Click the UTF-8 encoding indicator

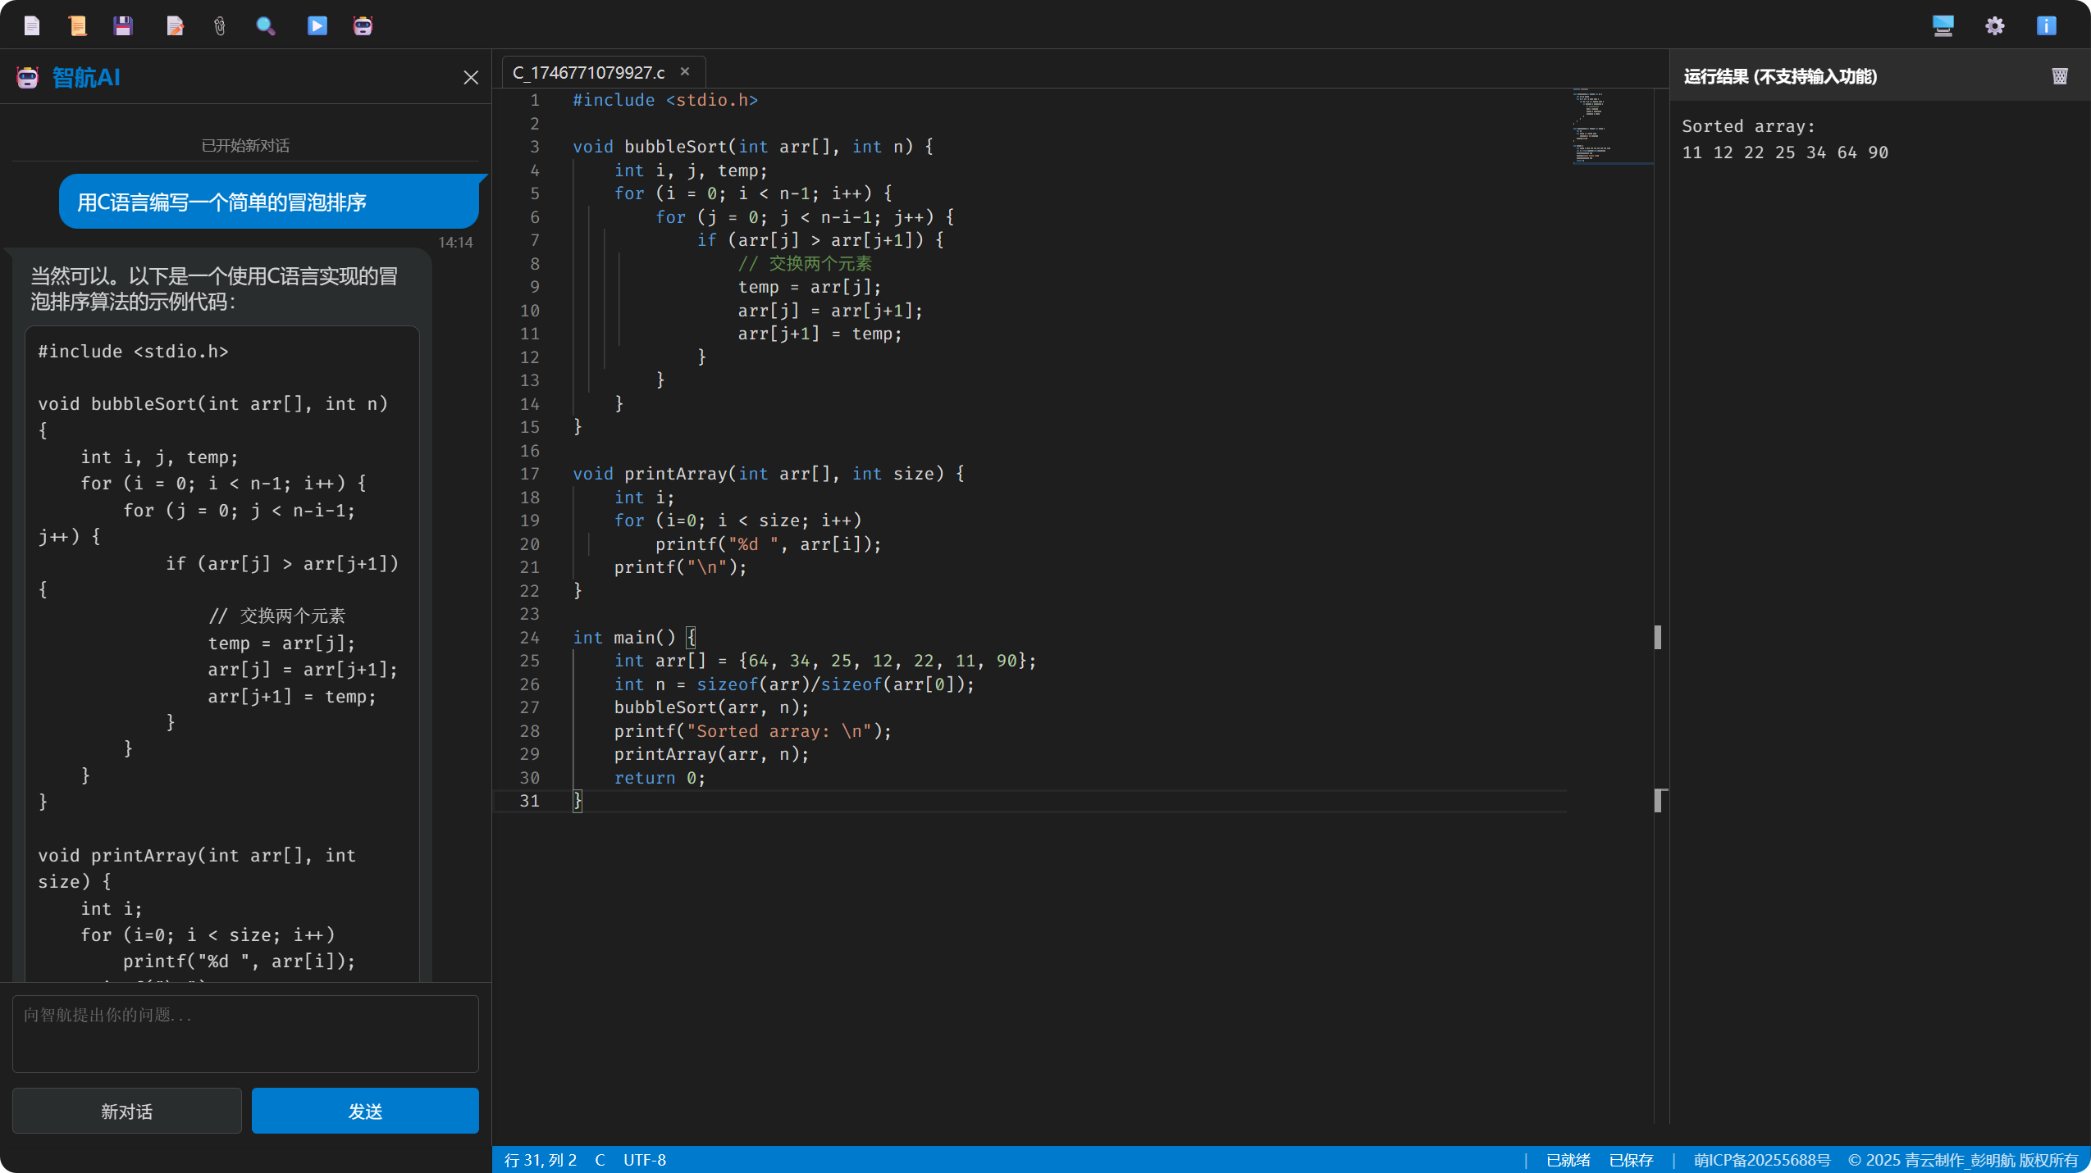[644, 1160]
